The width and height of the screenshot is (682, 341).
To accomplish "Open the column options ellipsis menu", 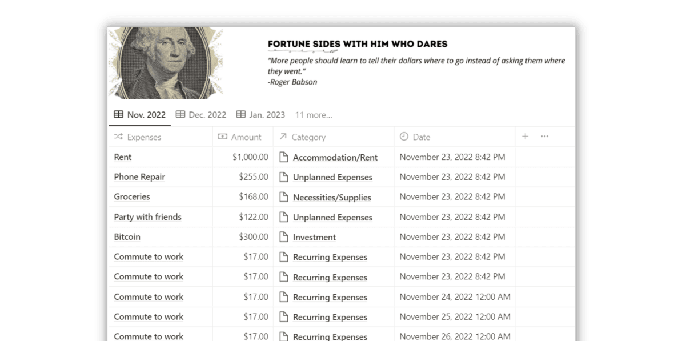I will (x=544, y=137).
